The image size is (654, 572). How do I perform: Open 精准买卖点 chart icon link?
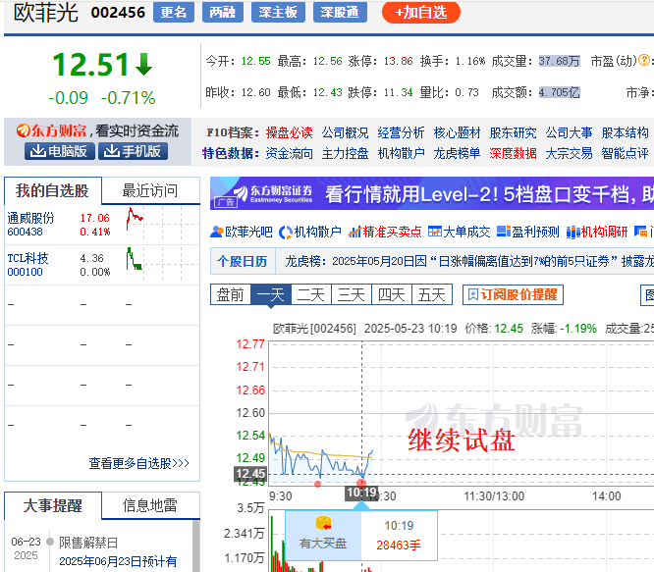click(385, 232)
